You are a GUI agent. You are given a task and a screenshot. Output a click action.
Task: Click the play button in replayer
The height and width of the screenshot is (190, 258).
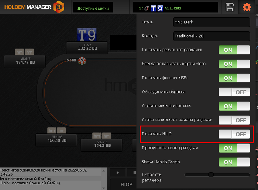pos(118,173)
